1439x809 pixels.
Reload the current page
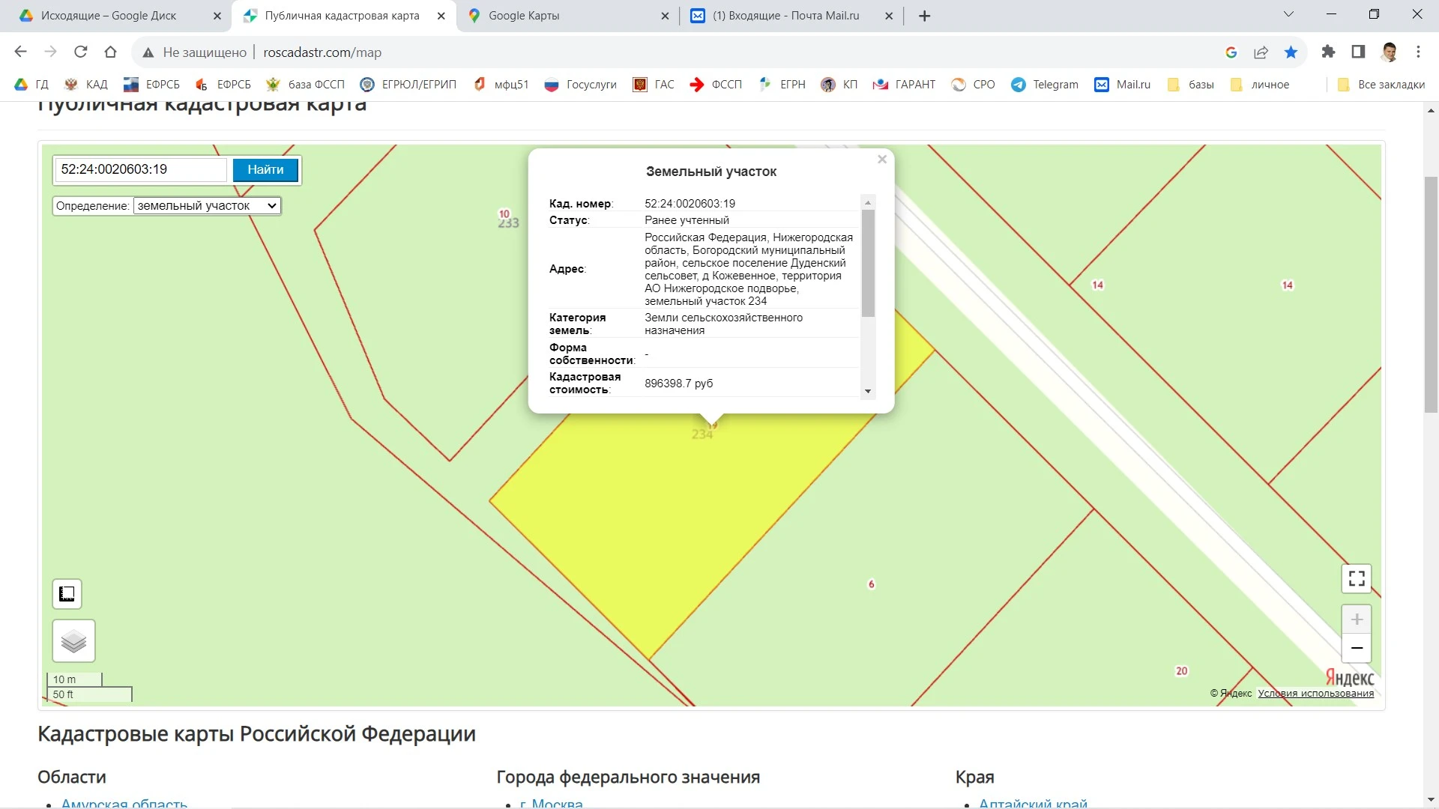pyautogui.click(x=80, y=52)
